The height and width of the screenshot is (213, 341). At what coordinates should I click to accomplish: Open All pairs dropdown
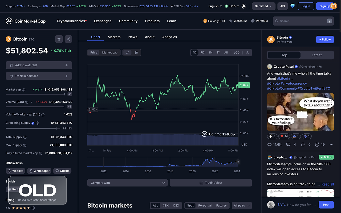click(242, 206)
